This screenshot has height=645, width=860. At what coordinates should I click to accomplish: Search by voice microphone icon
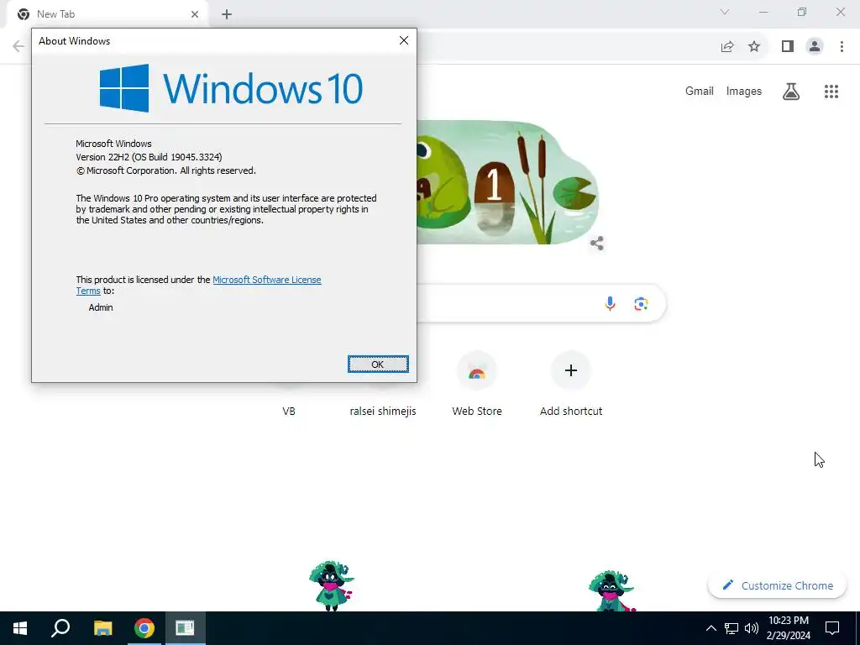pos(610,303)
